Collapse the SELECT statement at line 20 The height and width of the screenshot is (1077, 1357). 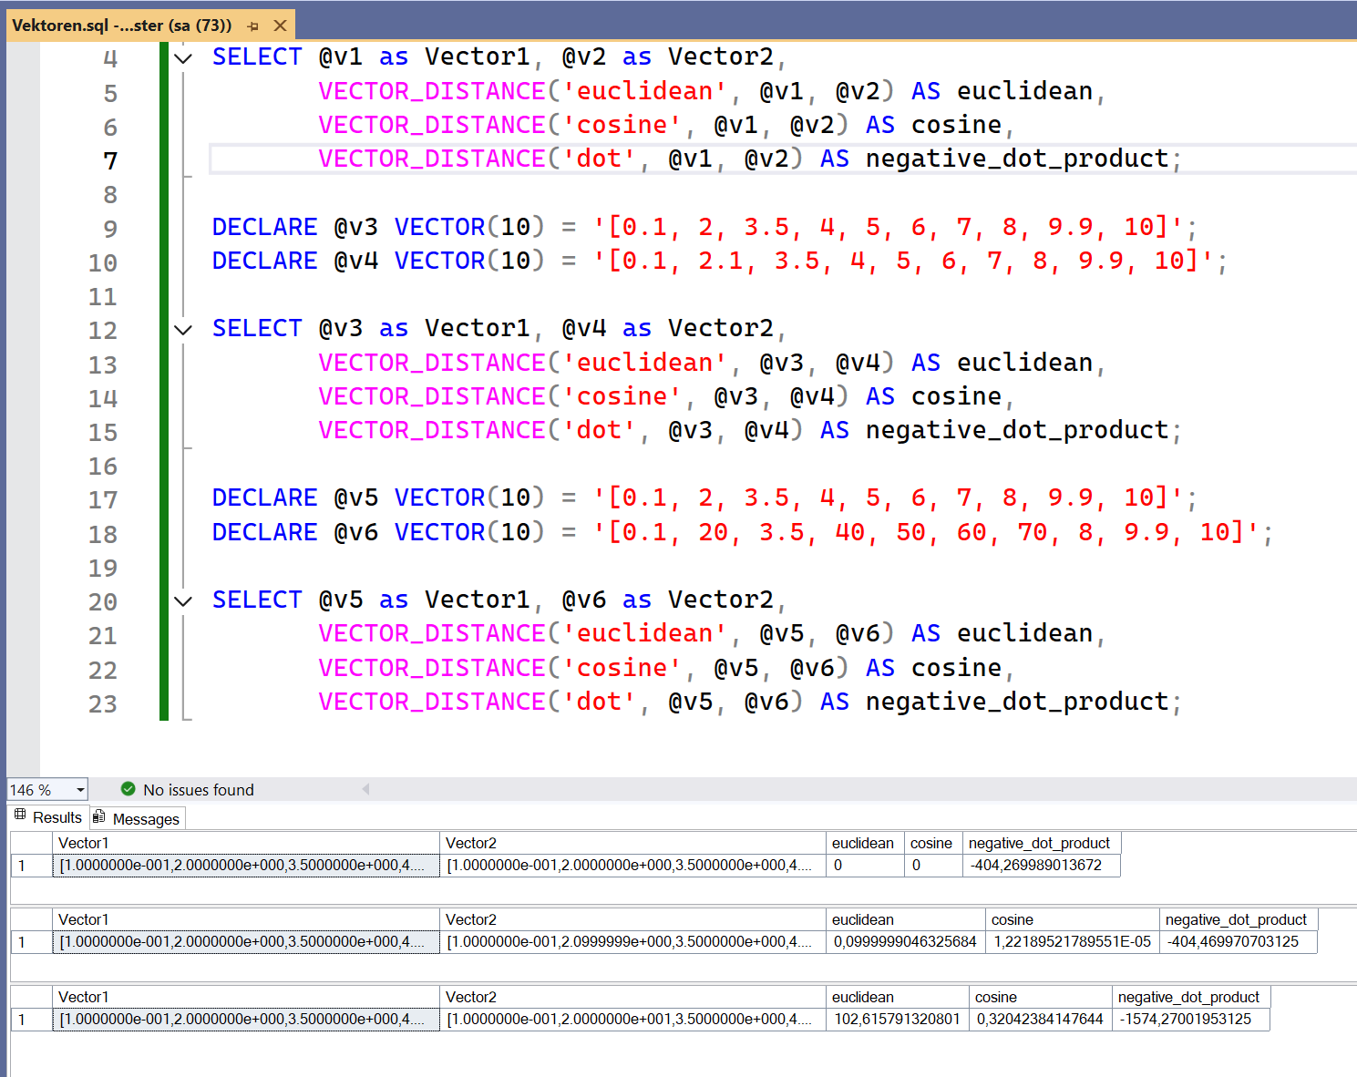click(x=182, y=600)
